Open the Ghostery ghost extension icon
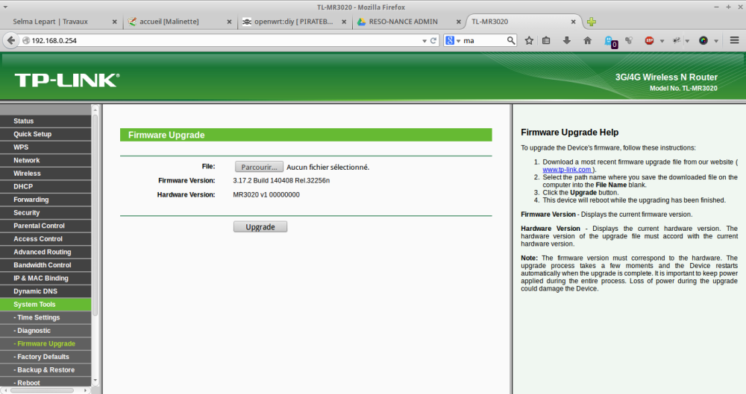This screenshot has height=394, width=746. (610, 42)
